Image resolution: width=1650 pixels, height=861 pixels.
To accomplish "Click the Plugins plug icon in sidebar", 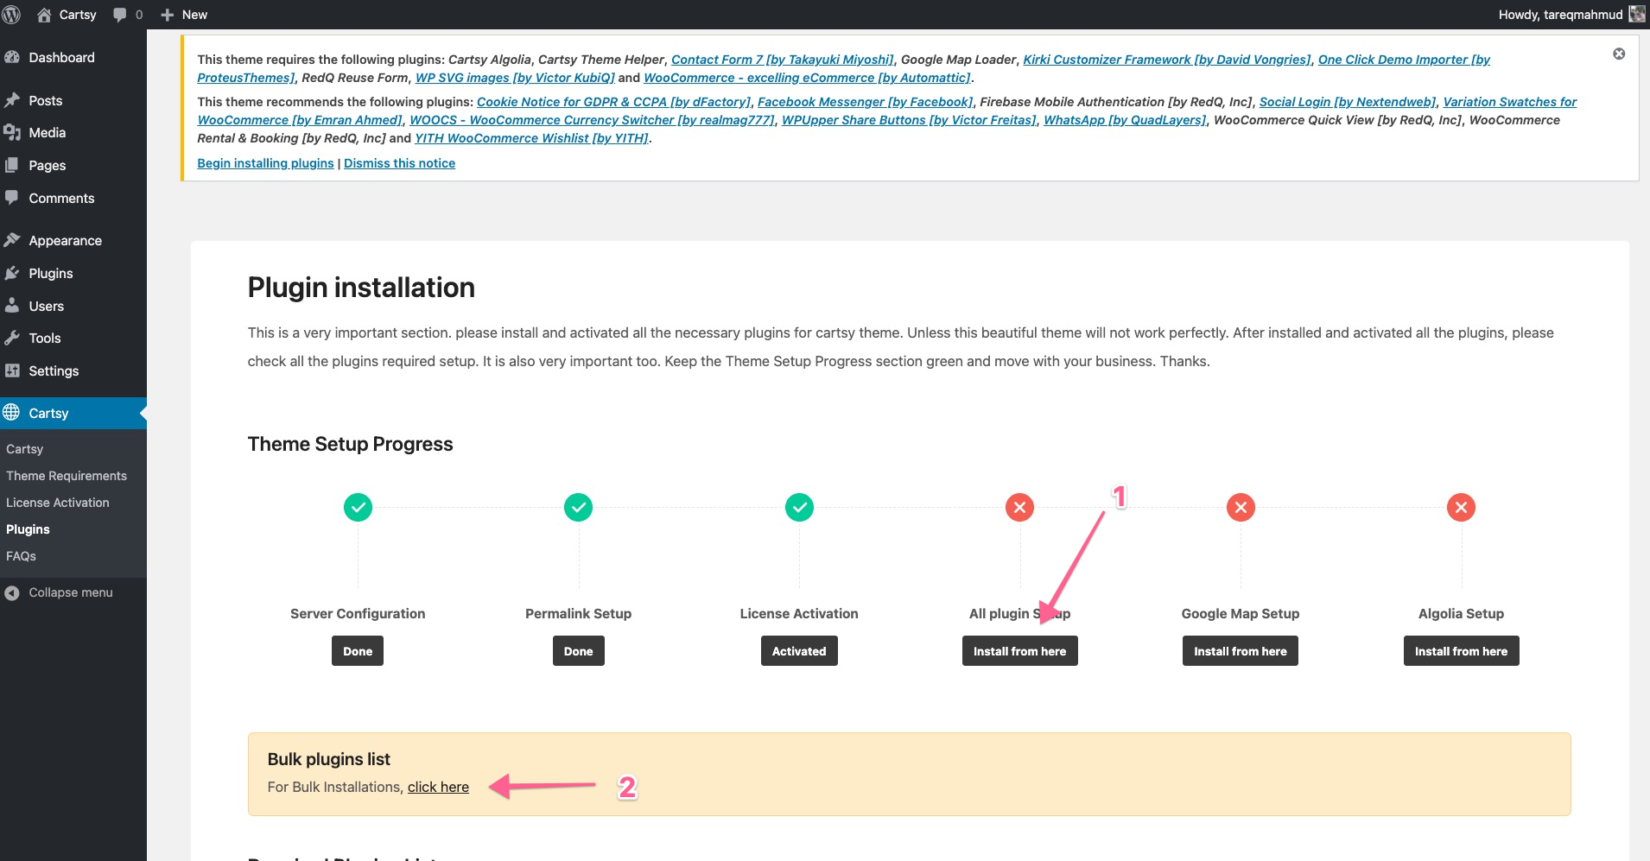I will (x=12, y=273).
